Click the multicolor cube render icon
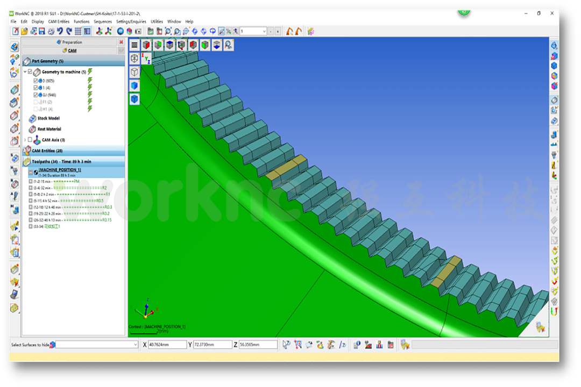This screenshot has width=581, height=387. pos(129,32)
